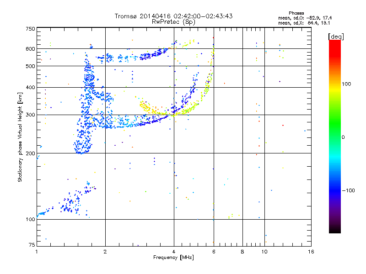
Task: Click the y-axis tick label '400'
Action: (30, 87)
